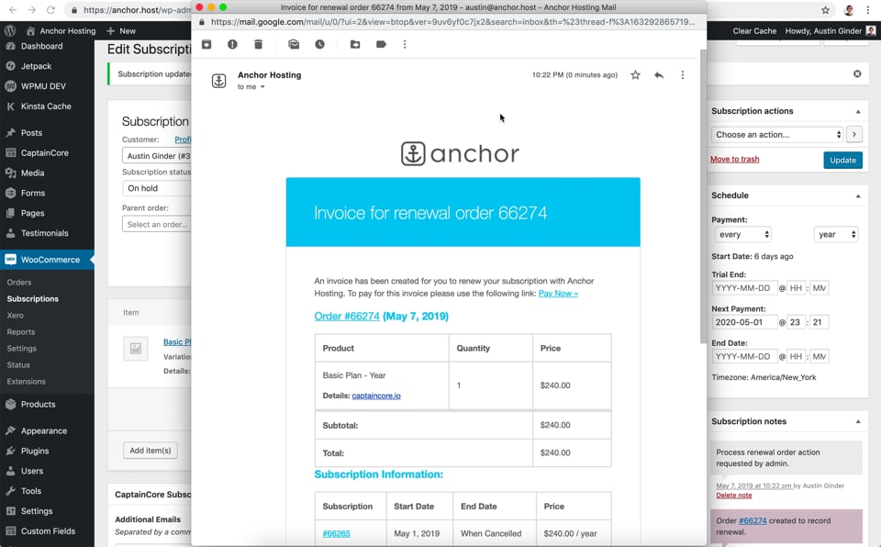Viewport: 881px width, 547px height.
Task: Open Anchor Hosting site link in admin bar
Action: (61, 31)
